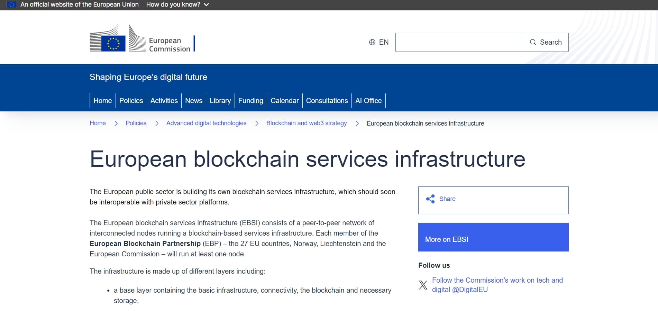Click the Home breadcrumb link
The image size is (658, 311).
click(98, 123)
